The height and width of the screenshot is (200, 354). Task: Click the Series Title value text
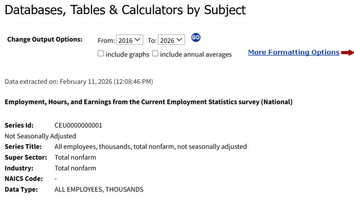tap(150, 147)
